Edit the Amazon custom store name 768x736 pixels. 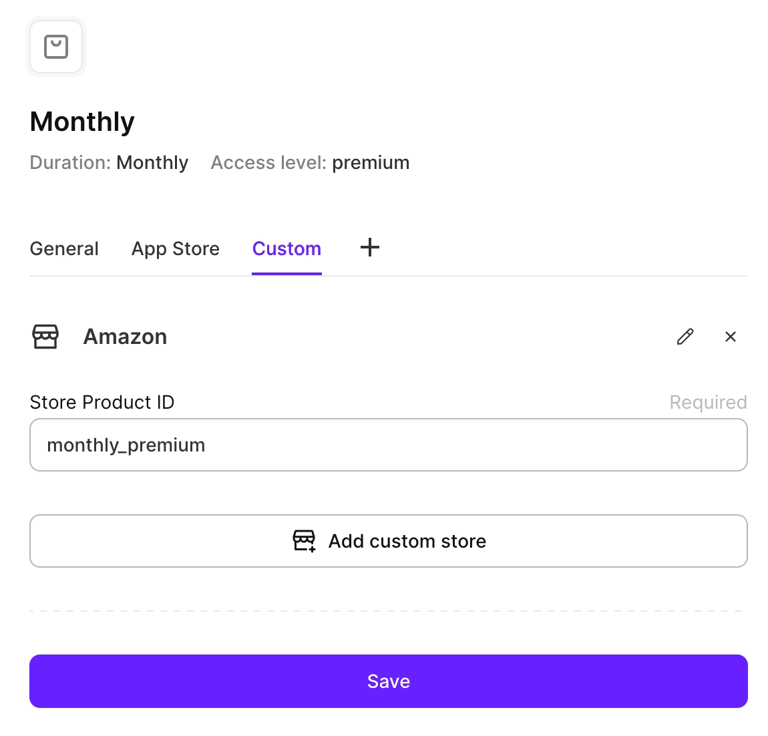point(685,337)
